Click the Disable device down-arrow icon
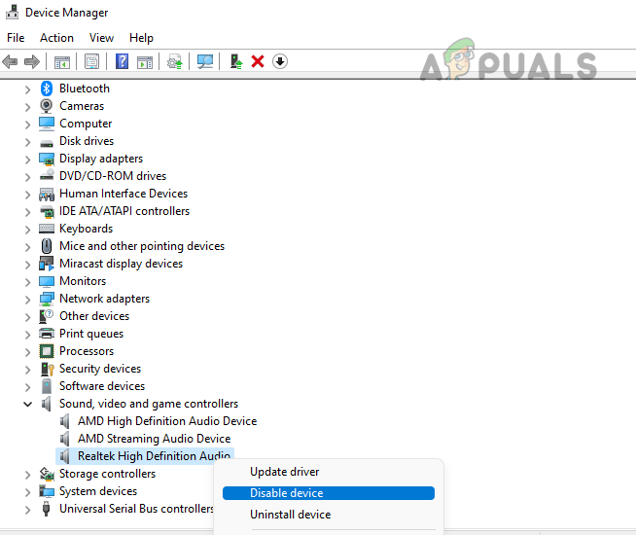Viewport: 636px width, 535px height. coord(280,61)
